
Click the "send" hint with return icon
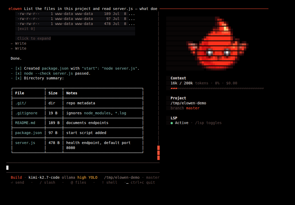coord(17,182)
